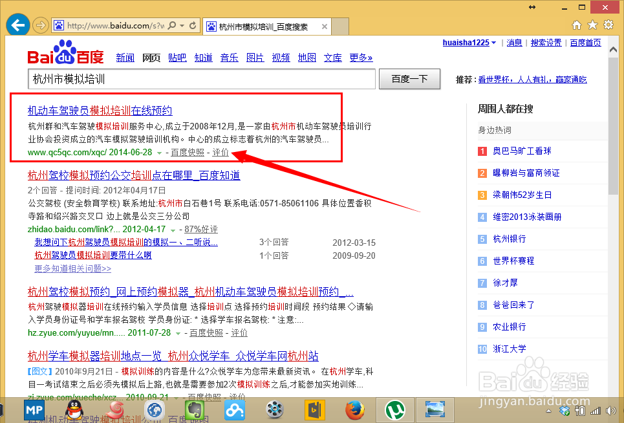Open the 视频 search category
This screenshot has height=423, width=624.
(281, 58)
